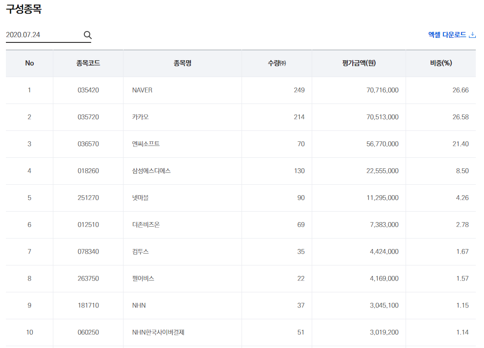Click weight value 1.15

point(463,306)
